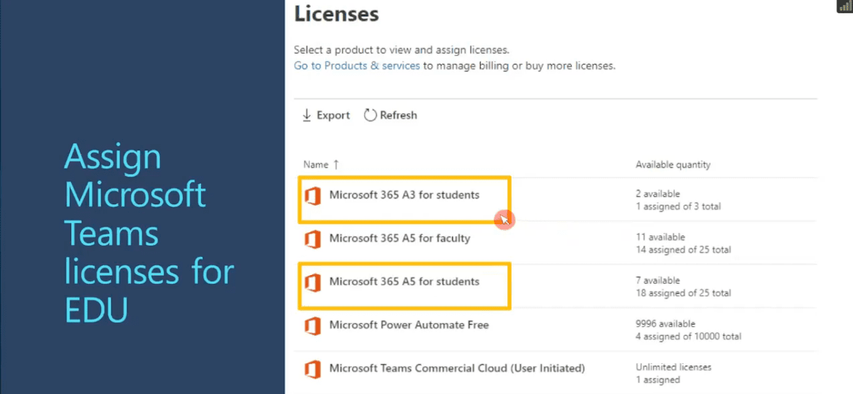Click the Office icon beside Microsoft 365 A3 for students

point(313,196)
